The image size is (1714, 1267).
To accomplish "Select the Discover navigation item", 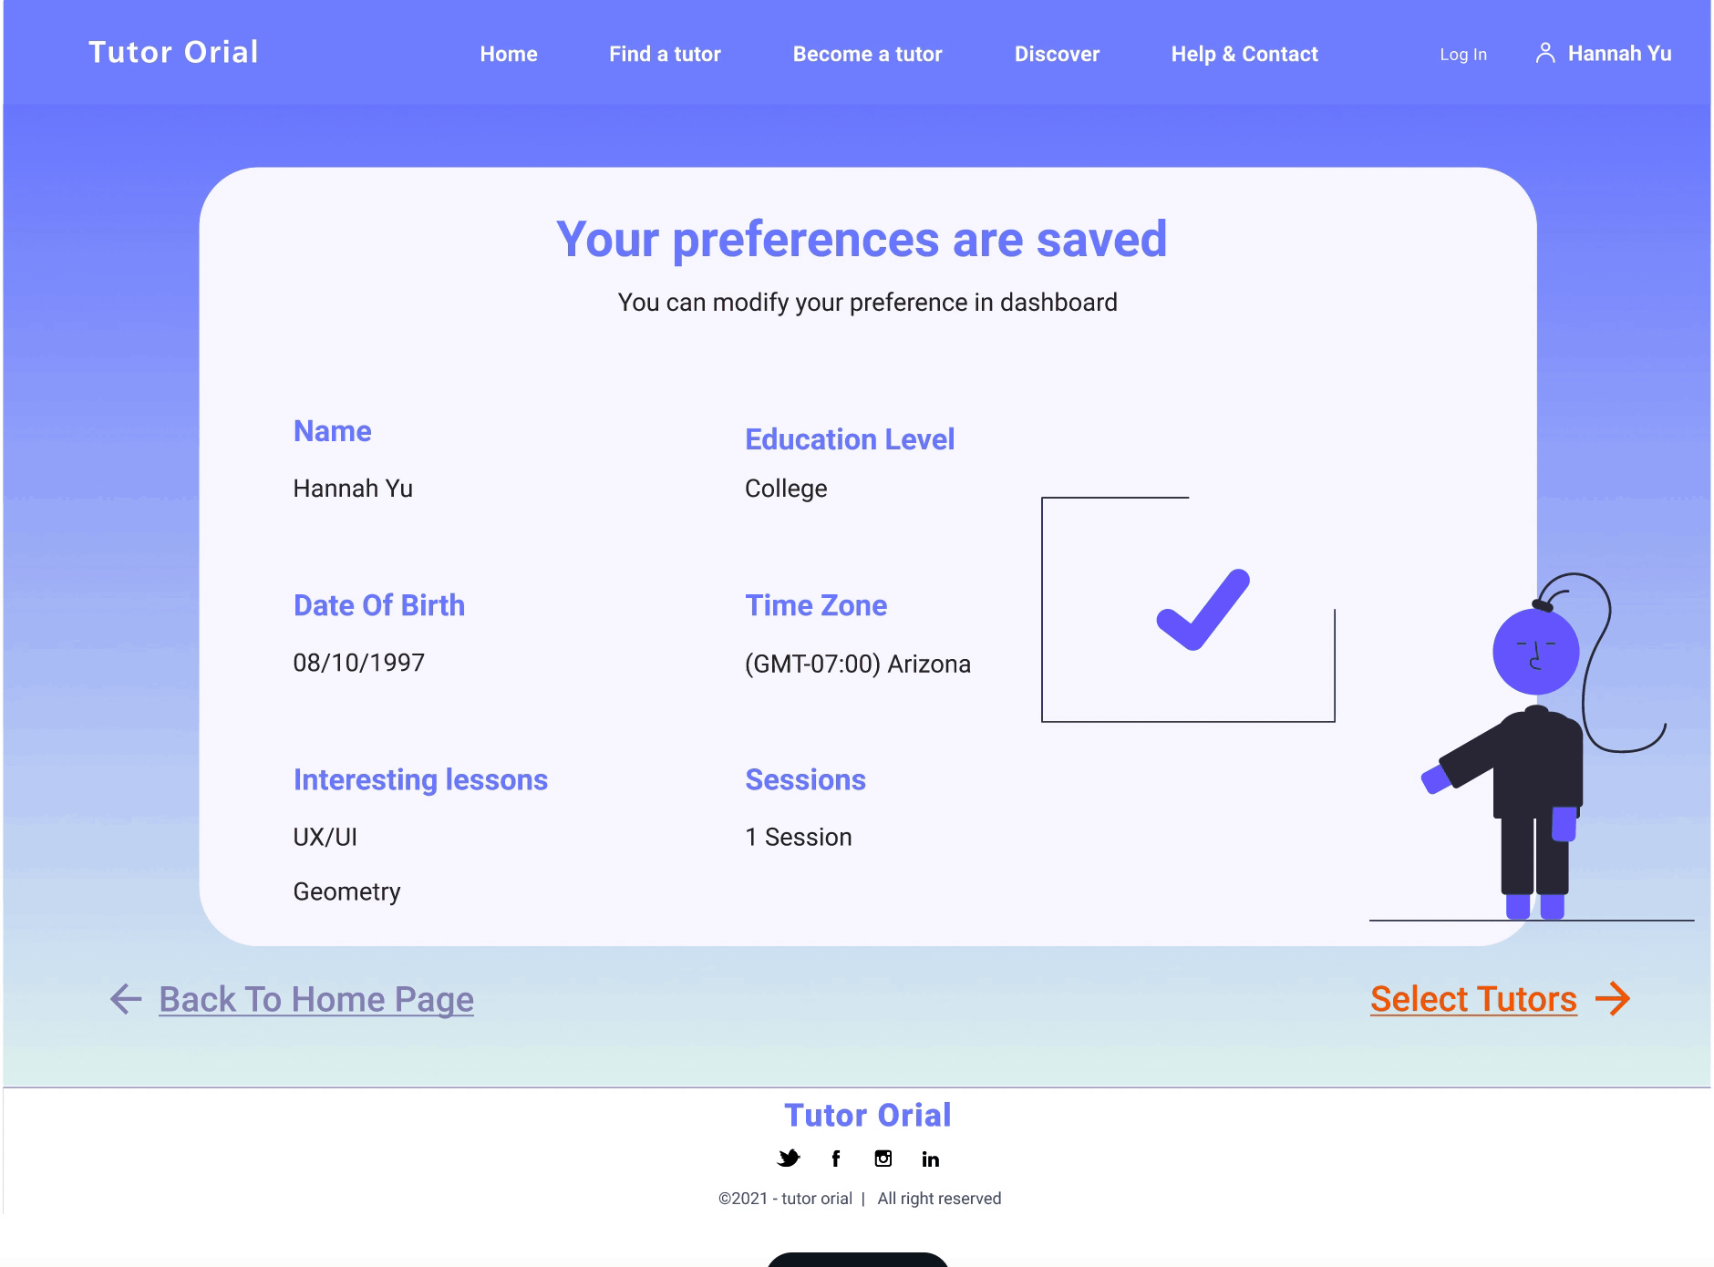I will pyautogui.click(x=1057, y=54).
